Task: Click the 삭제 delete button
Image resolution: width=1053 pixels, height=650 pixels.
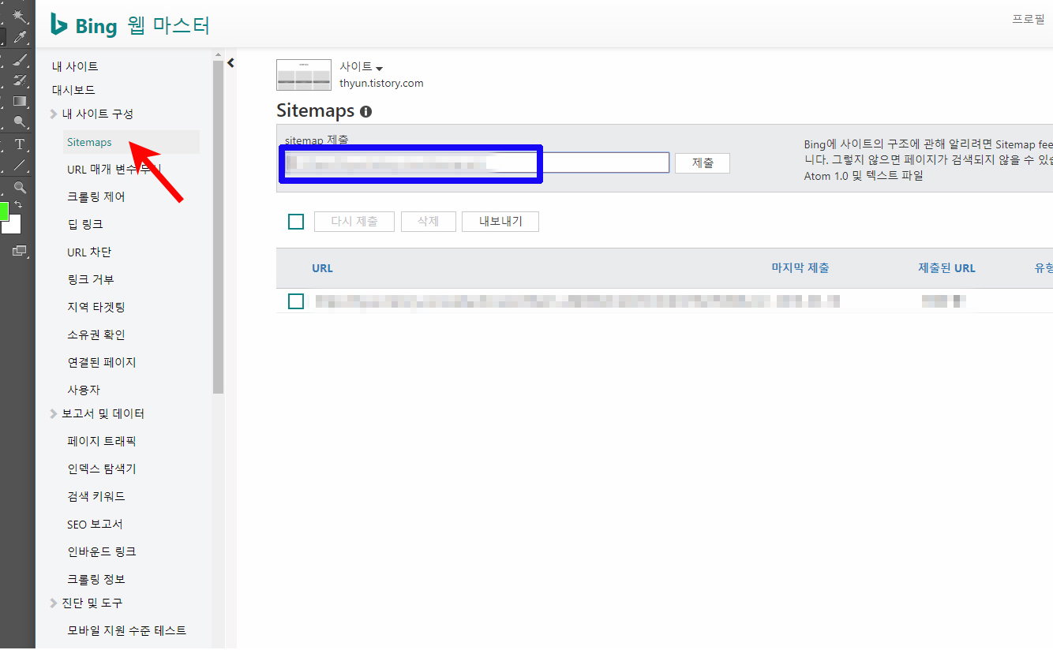Action: click(x=429, y=222)
